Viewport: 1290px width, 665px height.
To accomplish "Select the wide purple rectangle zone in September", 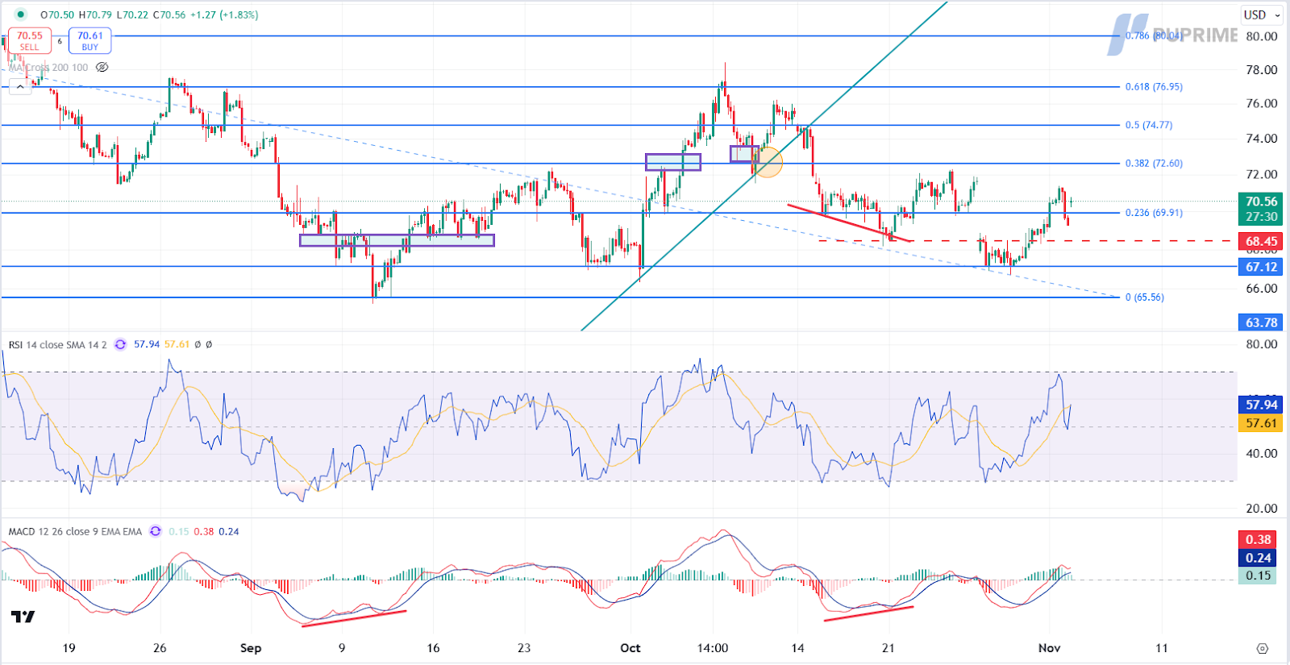I will (397, 240).
